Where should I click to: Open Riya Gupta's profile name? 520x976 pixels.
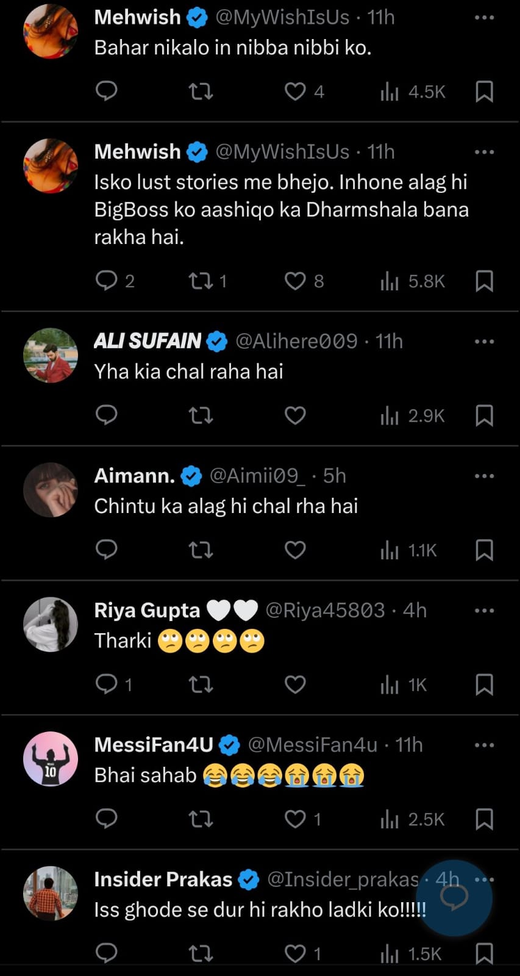pos(147,610)
